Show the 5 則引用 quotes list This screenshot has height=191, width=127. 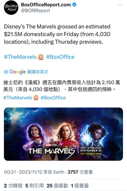tap(35, 186)
